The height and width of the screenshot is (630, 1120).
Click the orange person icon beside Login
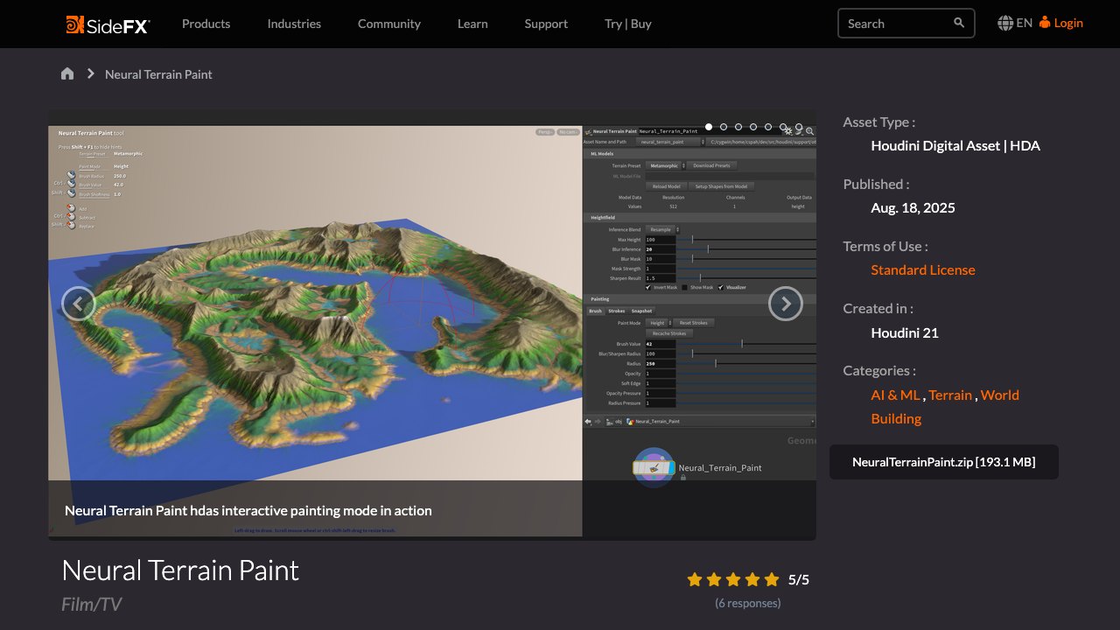(1045, 23)
